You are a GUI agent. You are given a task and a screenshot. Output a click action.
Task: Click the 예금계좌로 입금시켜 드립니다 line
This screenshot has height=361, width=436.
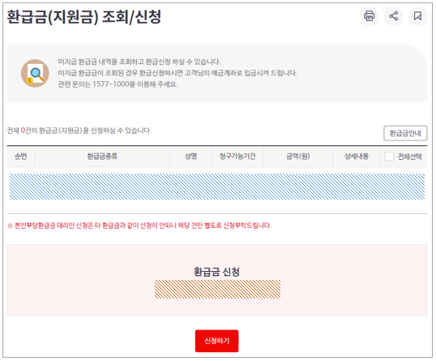point(177,73)
